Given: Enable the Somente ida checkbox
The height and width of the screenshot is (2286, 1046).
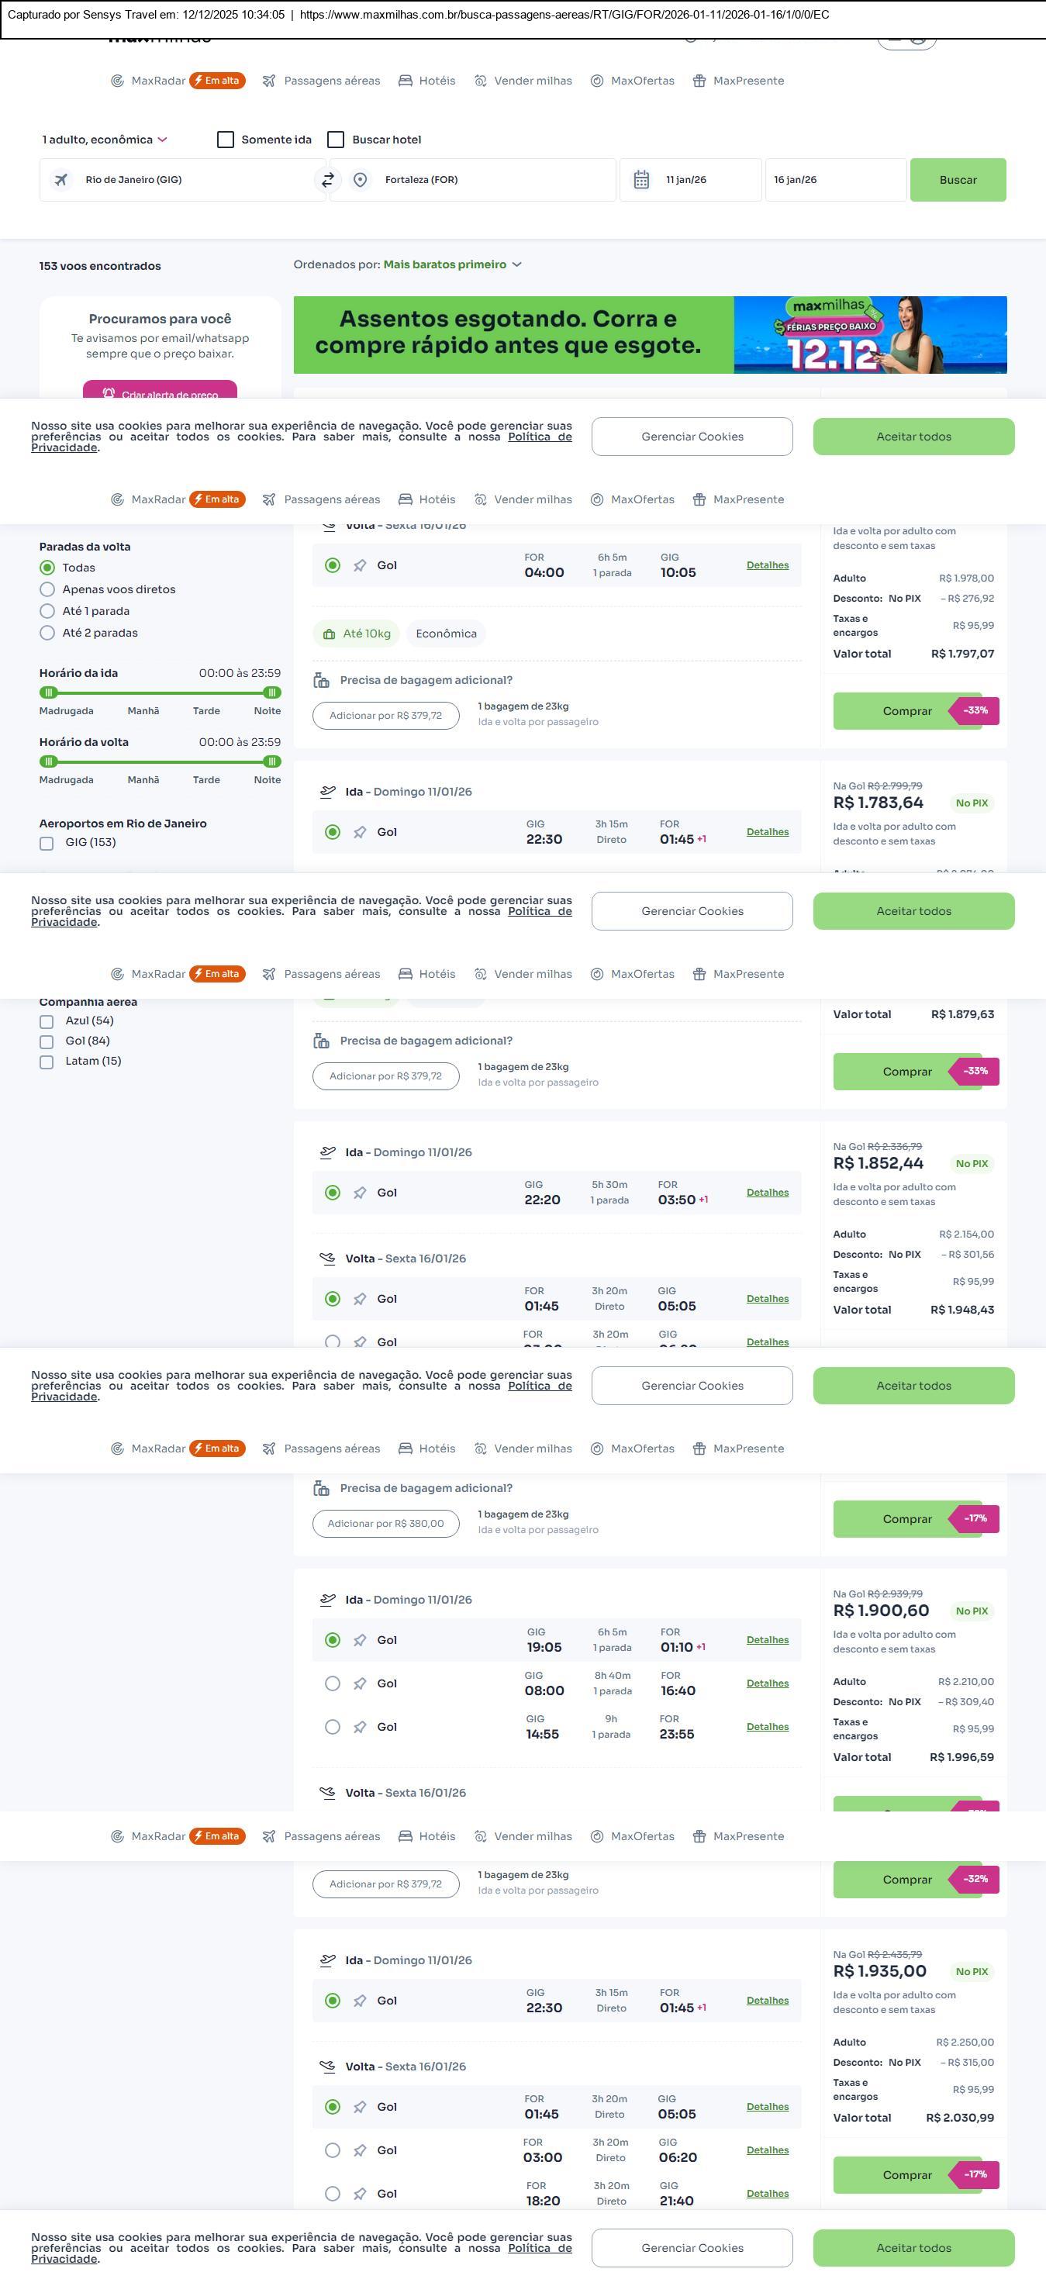Looking at the screenshot, I should tap(226, 140).
